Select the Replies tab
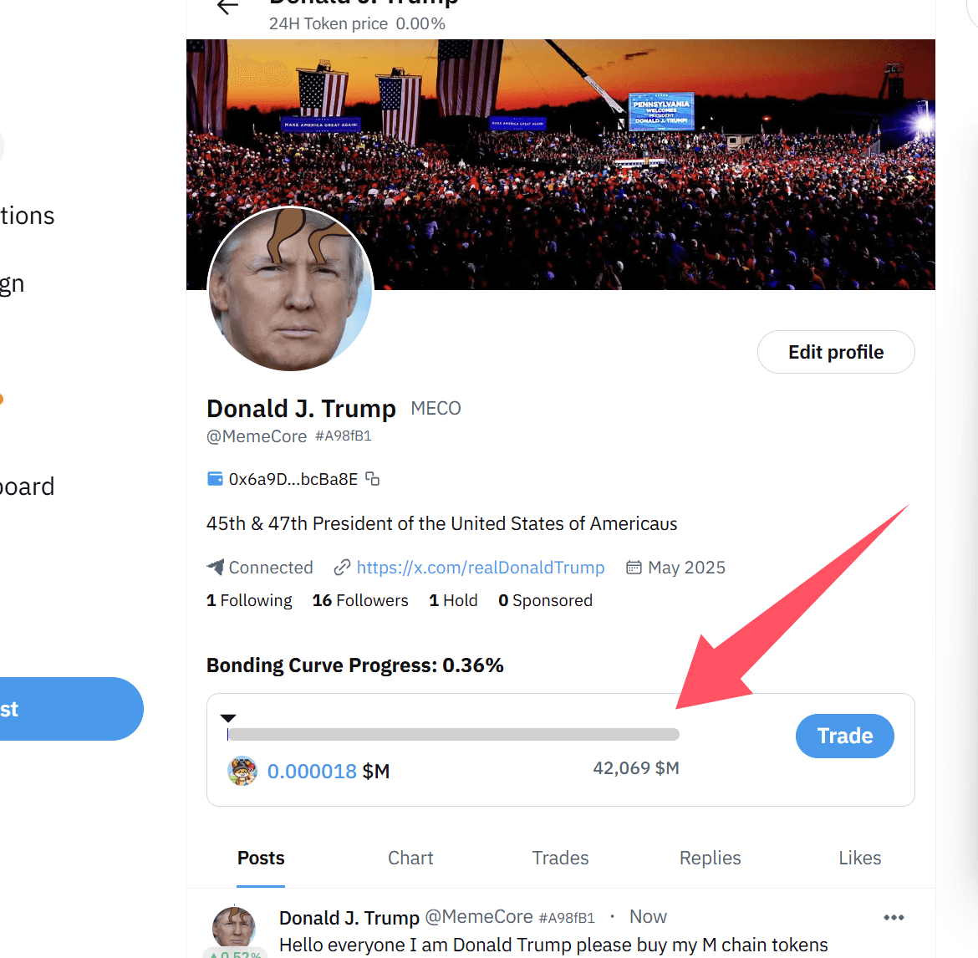 tap(710, 859)
